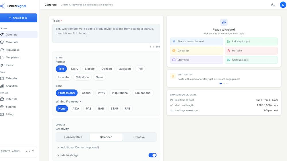The width and height of the screenshot is (287, 161).
Task: Click the flame icon on Hot take
Action: tap(229, 51)
